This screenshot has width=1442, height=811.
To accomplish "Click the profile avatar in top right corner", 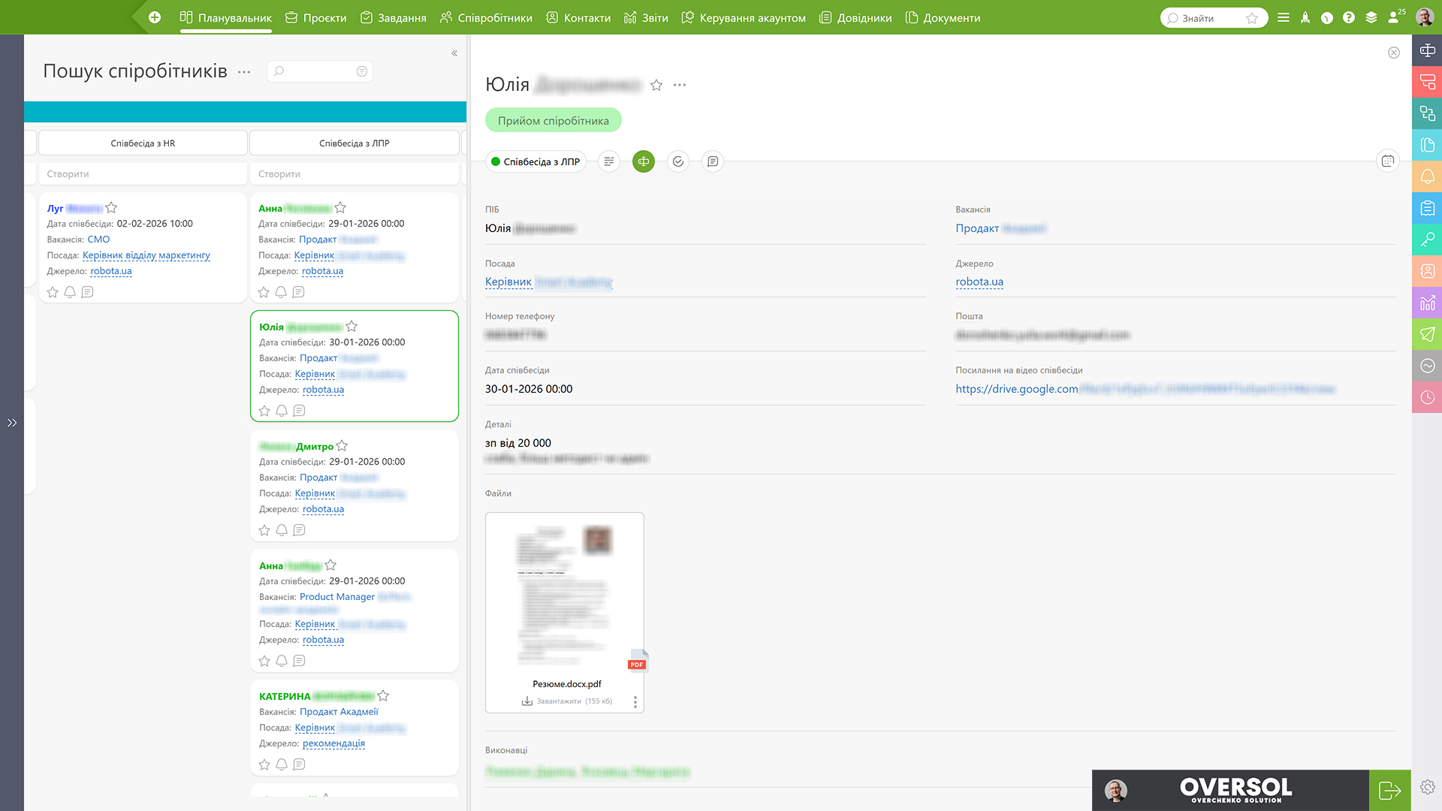I will click(1425, 17).
